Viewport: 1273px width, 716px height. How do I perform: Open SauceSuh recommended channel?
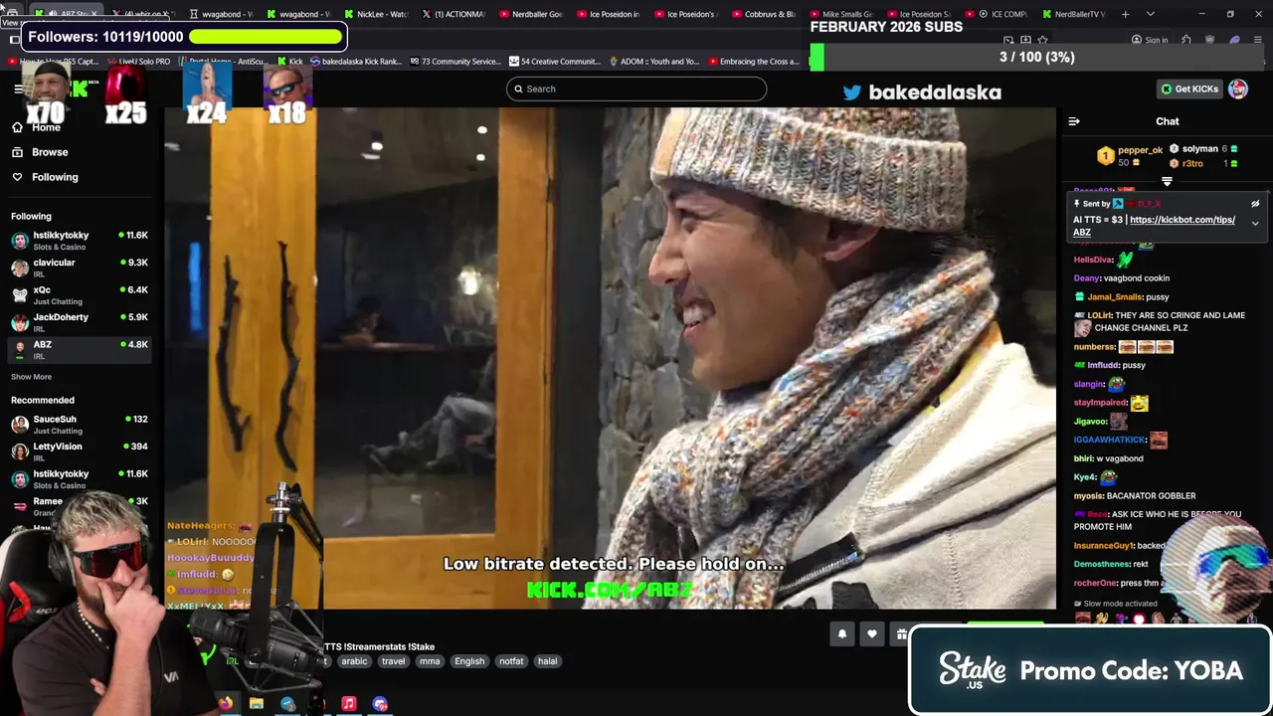(x=80, y=425)
